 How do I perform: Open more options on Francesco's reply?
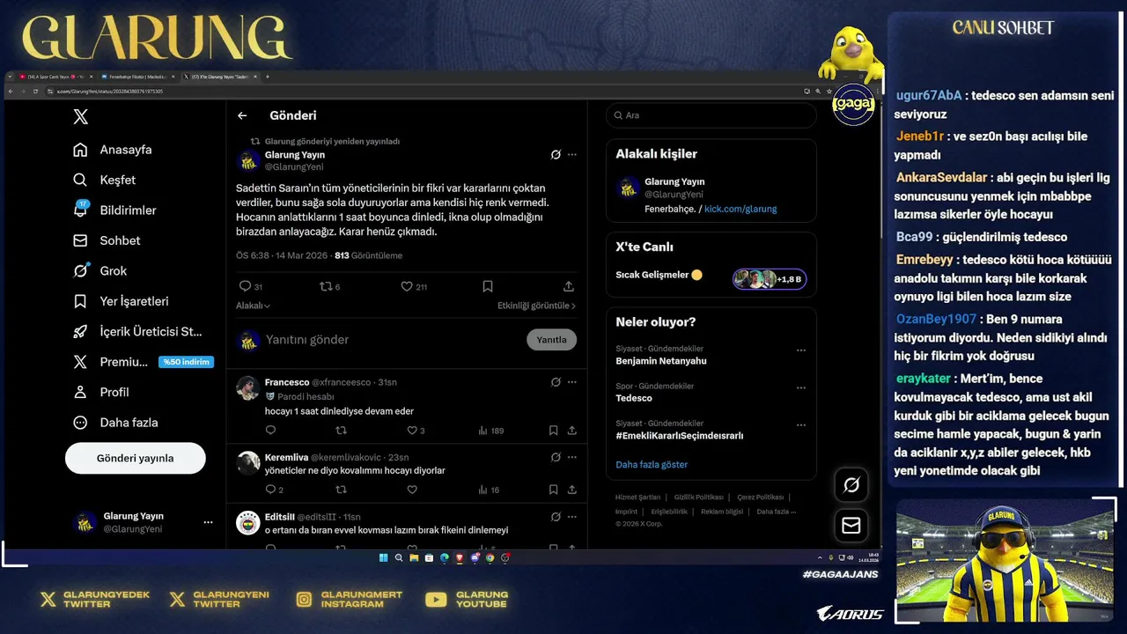point(572,382)
